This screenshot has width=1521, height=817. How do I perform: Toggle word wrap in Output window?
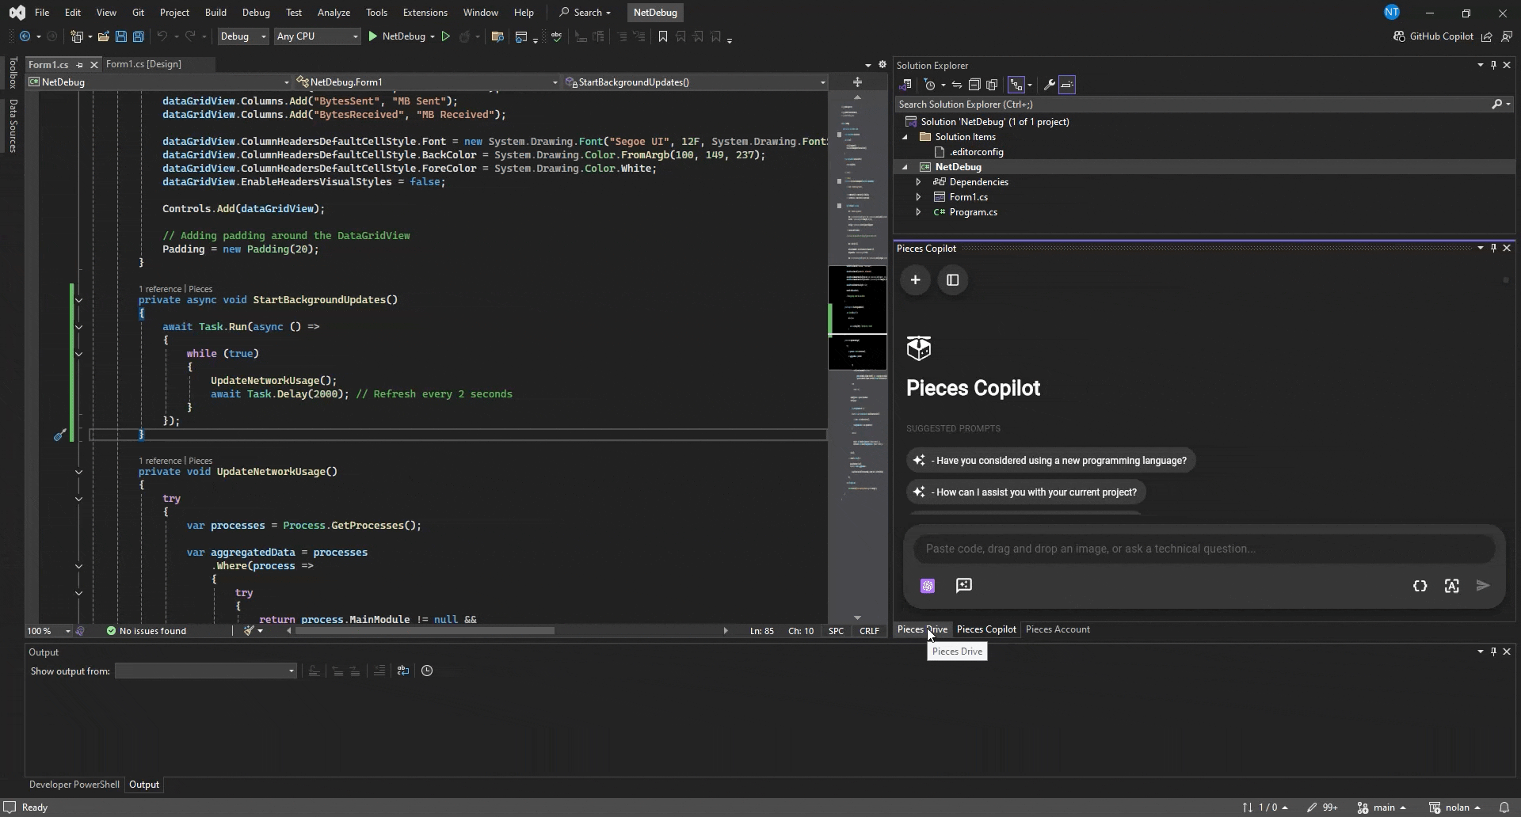pyautogui.click(x=403, y=671)
